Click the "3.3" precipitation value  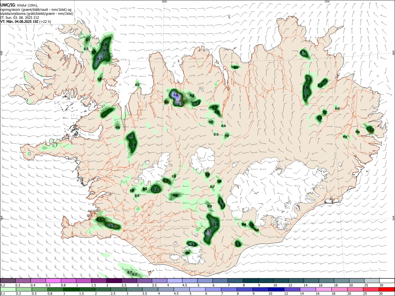132,136
